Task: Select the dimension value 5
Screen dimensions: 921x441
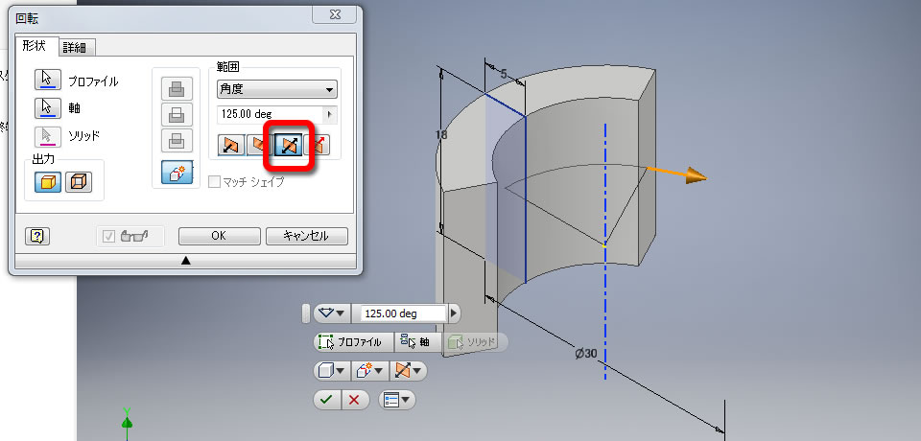Action: click(504, 75)
